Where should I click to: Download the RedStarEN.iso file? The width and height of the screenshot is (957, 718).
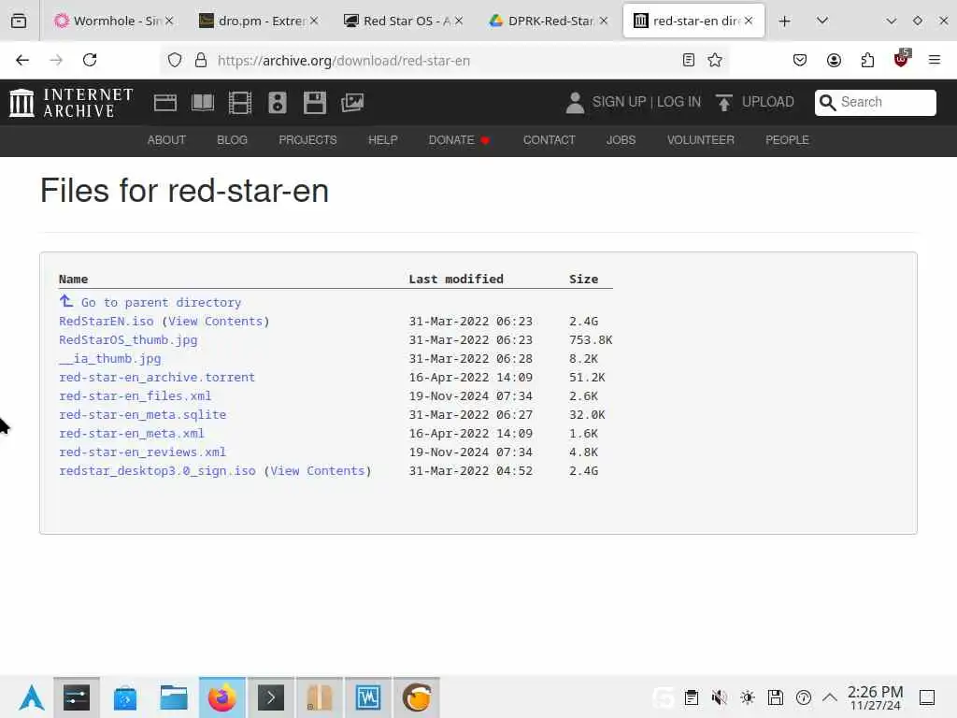107,322
